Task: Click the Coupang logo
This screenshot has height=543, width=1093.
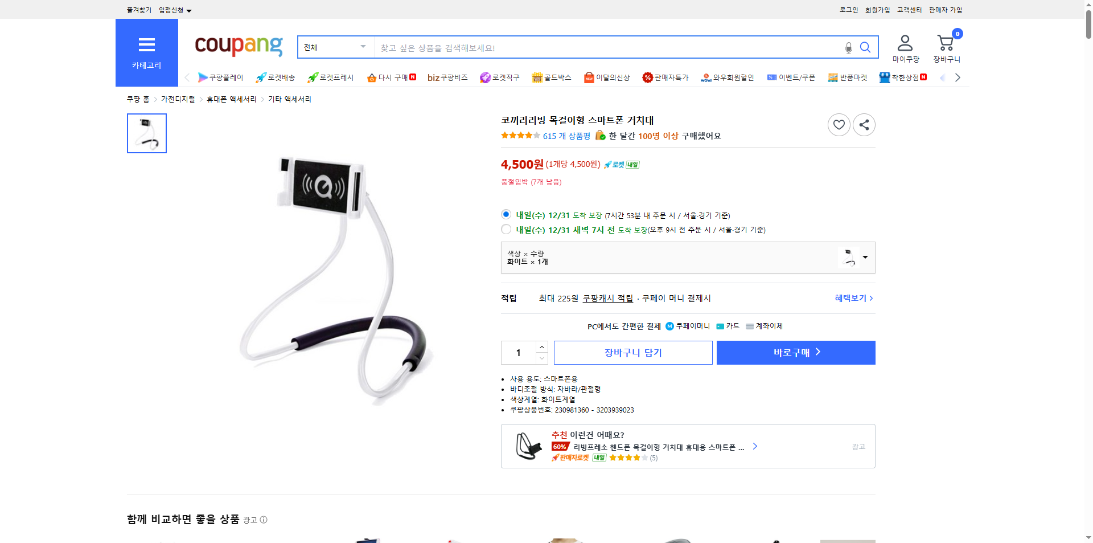Action: pos(238,47)
